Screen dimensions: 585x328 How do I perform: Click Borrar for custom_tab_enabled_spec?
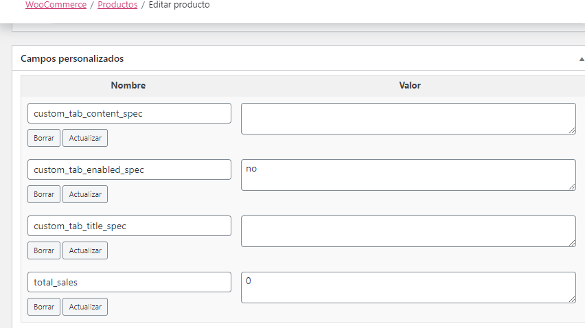pyautogui.click(x=44, y=194)
